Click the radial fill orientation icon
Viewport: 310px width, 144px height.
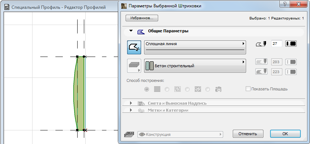click(x=218, y=89)
